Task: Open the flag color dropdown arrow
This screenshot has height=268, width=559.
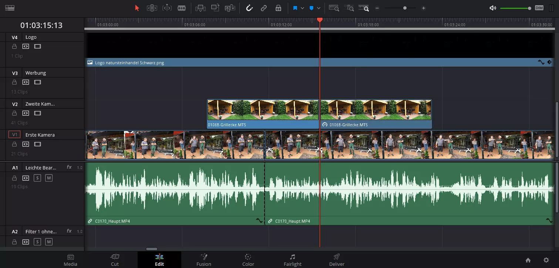Action: coord(302,8)
